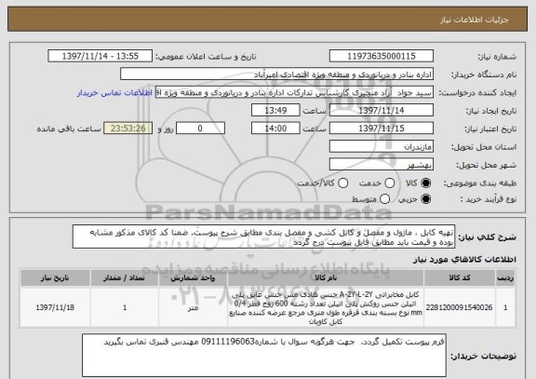Screen dimensions: 536x379
Task: Click the جزئیات اطلاعات نیاز header title
Action: 475,20
